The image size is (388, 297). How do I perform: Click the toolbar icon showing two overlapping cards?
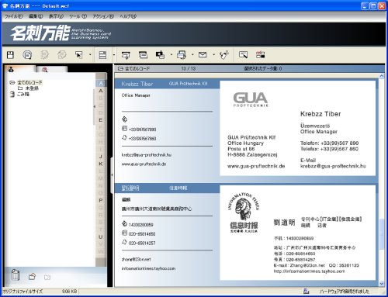tap(143, 55)
